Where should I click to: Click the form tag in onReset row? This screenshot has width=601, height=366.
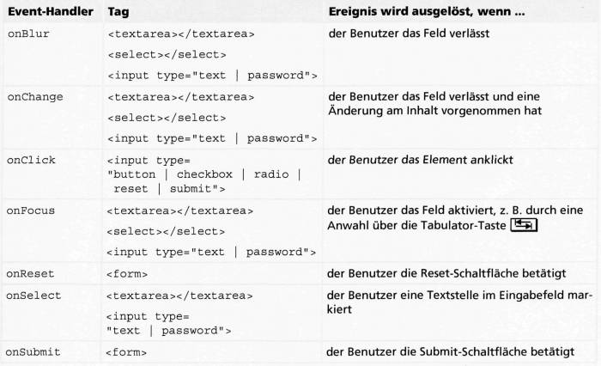click(127, 274)
